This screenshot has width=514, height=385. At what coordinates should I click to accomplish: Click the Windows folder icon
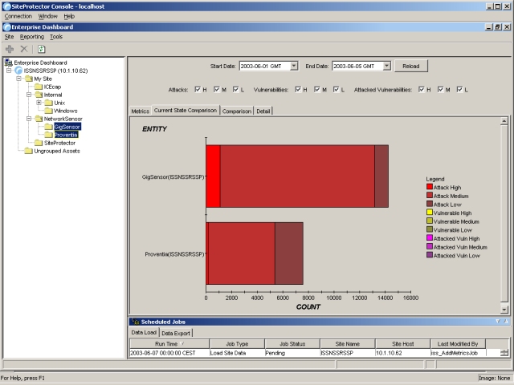(48, 111)
